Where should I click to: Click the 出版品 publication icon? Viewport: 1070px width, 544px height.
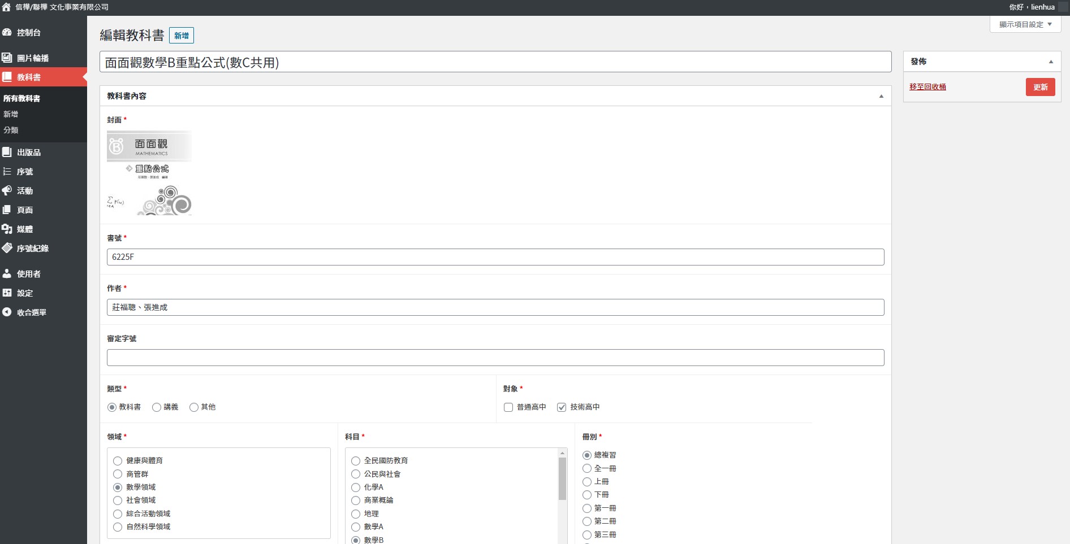[7, 152]
